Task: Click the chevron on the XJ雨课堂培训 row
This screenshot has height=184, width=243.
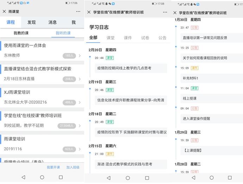Action: click(80, 102)
